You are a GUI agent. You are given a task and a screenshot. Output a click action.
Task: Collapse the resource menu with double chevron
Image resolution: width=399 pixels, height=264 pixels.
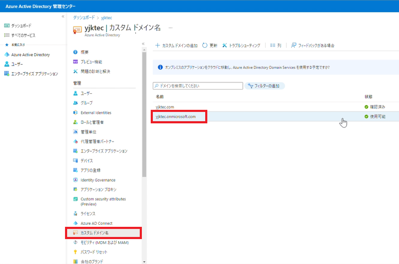click(x=143, y=44)
